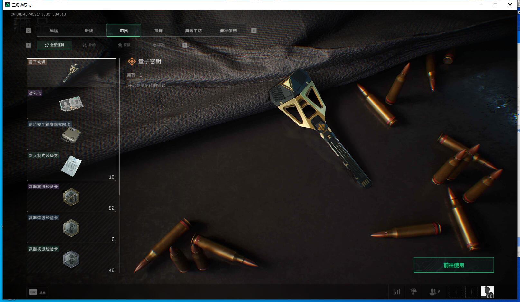
Task: Filter items by 补给
Action: click(x=89, y=45)
